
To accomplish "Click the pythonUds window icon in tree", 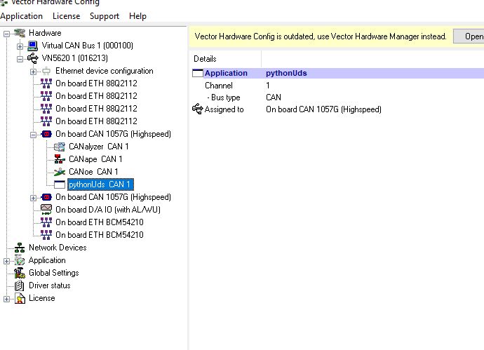I will 60,184.
